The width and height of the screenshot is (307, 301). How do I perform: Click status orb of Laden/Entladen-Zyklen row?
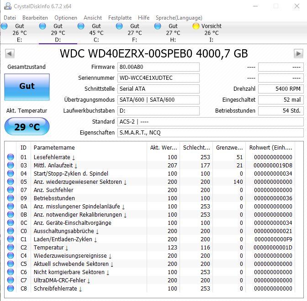click(x=11, y=239)
